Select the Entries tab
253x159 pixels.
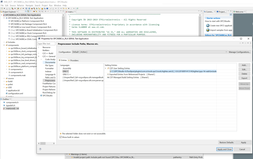[x=63, y=60]
